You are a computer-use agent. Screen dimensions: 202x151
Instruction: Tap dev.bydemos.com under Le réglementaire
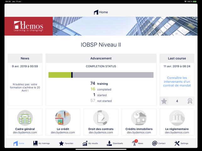(x=177, y=133)
